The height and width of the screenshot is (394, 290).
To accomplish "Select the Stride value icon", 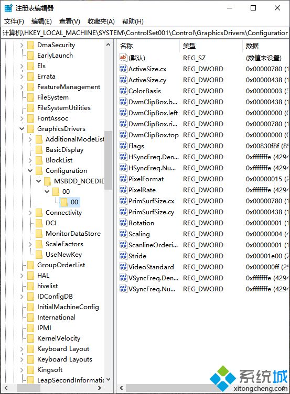I will (x=123, y=256).
